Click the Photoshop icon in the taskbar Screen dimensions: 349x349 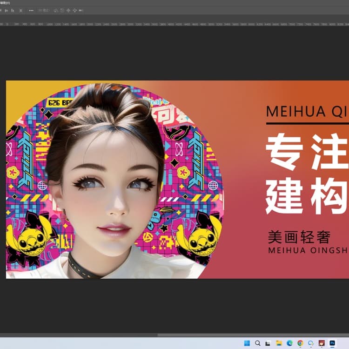pos(332,343)
